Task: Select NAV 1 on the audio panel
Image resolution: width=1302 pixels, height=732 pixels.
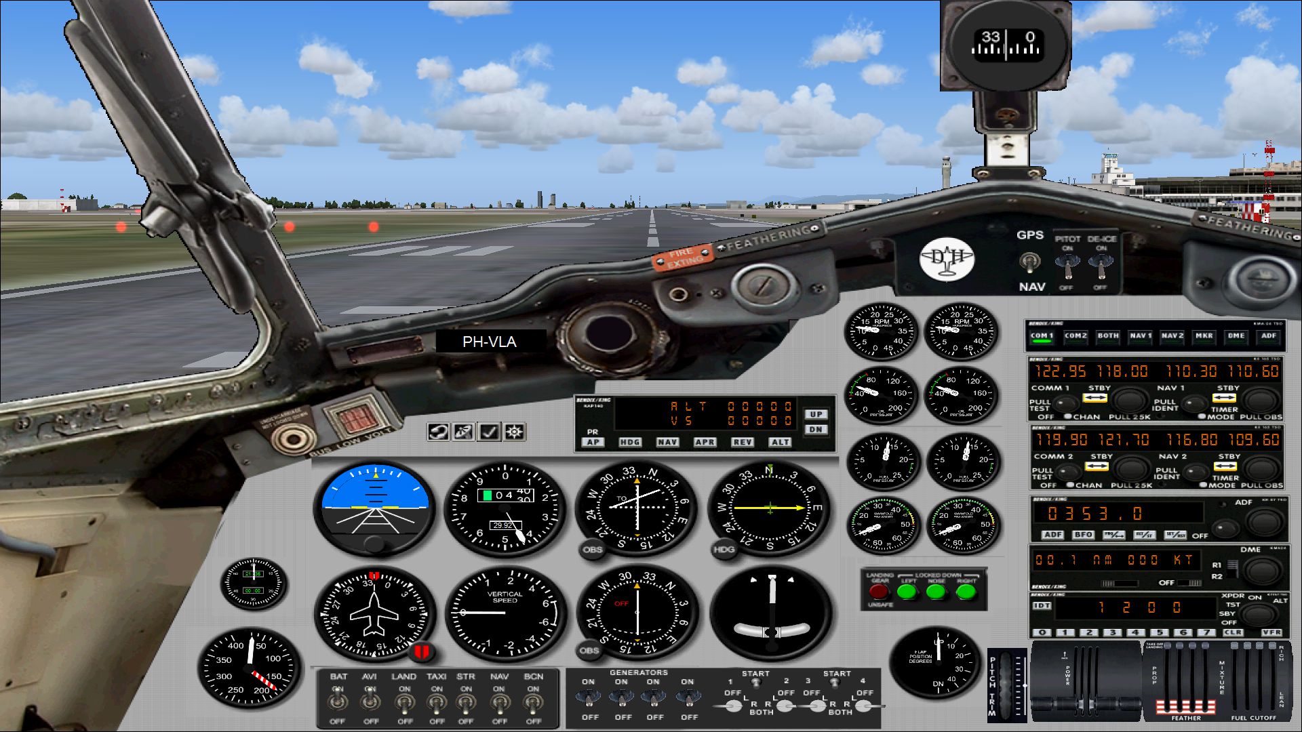Action: coord(1140,336)
